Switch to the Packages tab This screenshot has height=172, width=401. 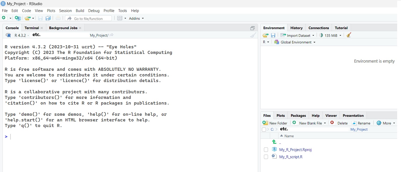point(298,116)
